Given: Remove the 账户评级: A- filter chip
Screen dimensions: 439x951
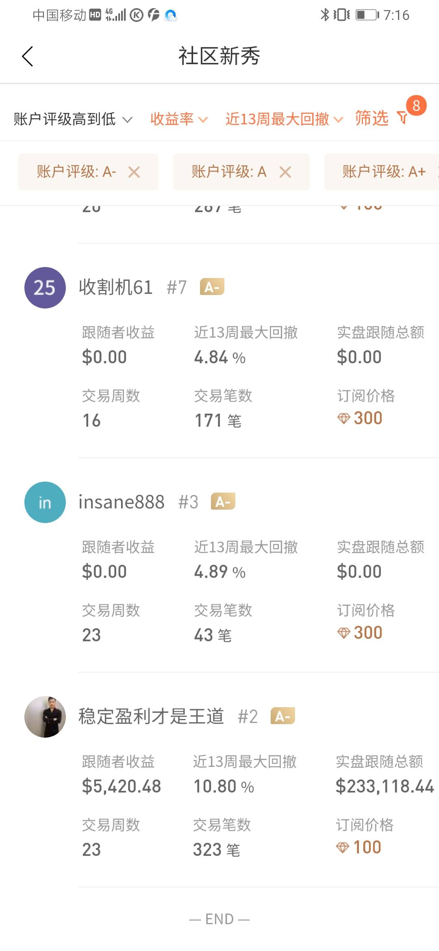Looking at the screenshot, I should click(x=134, y=172).
